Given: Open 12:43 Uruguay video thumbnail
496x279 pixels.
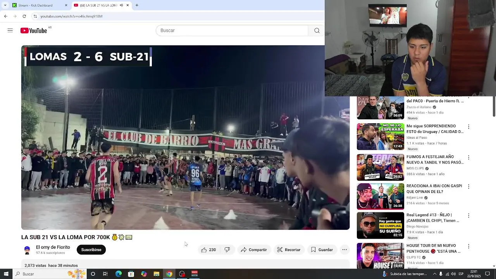Looking at the screenshot, I should (380, 136).
